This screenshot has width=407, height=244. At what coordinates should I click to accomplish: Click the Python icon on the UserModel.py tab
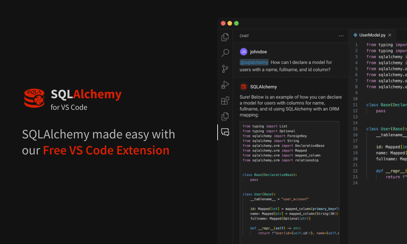tap(356, 35)
